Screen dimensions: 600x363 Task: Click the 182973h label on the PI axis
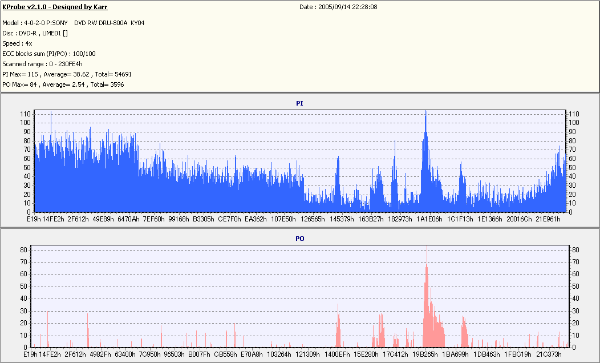400,219
